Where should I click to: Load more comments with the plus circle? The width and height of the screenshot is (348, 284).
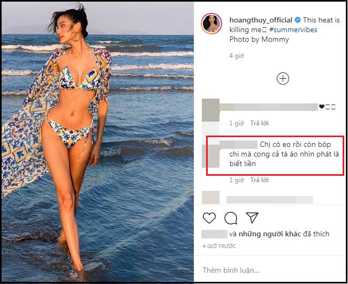[x=283, y=79]
